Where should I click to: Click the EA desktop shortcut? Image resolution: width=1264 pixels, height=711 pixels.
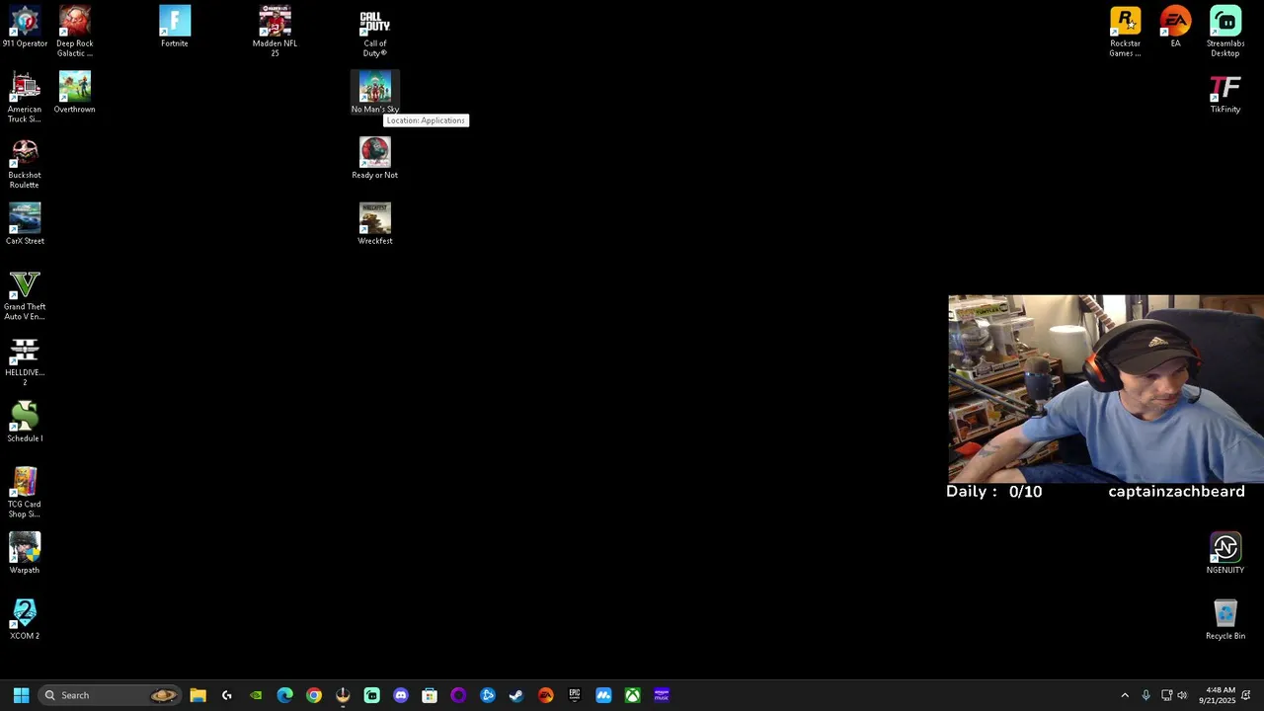click(1175, 28)
